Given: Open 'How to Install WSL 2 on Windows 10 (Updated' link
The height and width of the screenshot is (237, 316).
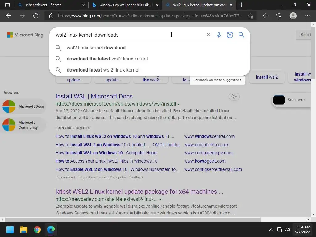Looking at the screenshot, I should pyautogui.click(x=118, y=145).
